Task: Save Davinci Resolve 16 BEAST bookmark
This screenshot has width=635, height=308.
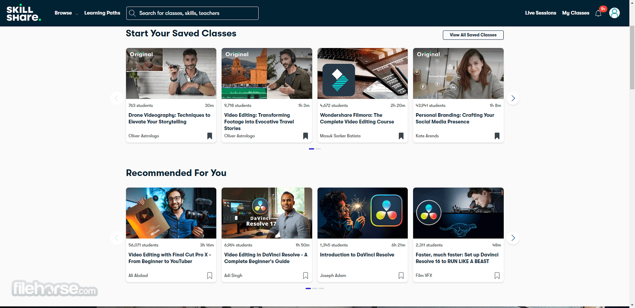Action: 497,275
